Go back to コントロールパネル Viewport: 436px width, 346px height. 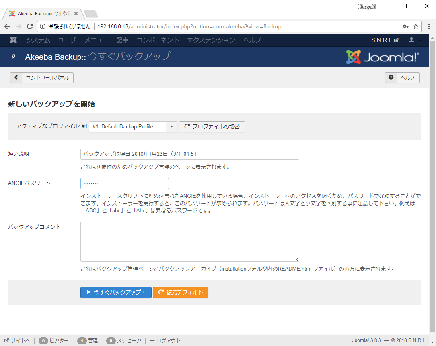click(42, 78)
